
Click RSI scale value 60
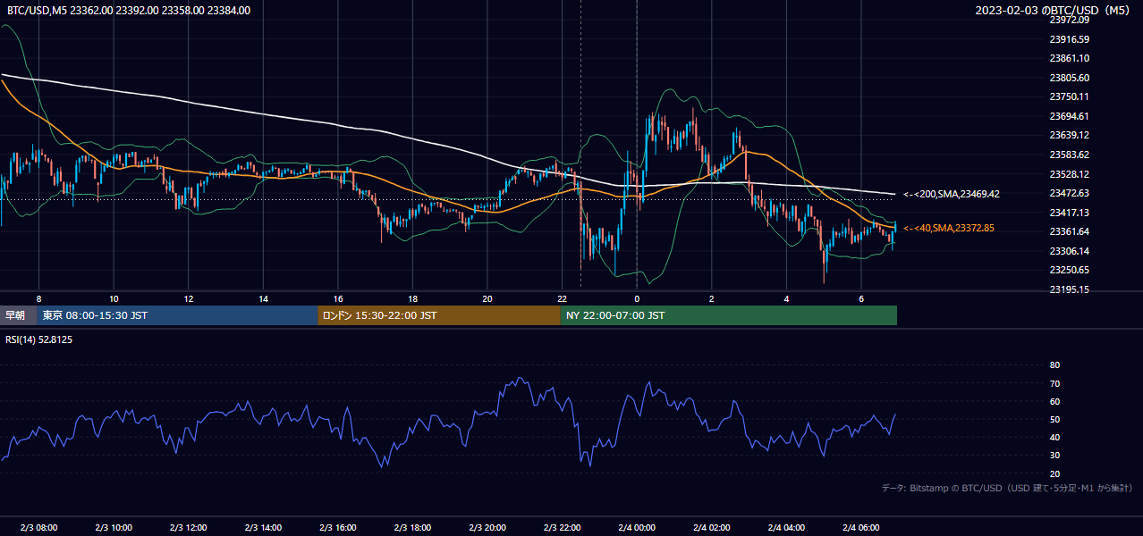click(1054, 401)
